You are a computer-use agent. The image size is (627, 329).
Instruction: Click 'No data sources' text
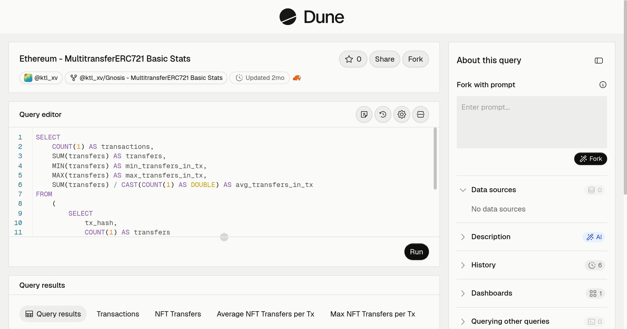498,209
